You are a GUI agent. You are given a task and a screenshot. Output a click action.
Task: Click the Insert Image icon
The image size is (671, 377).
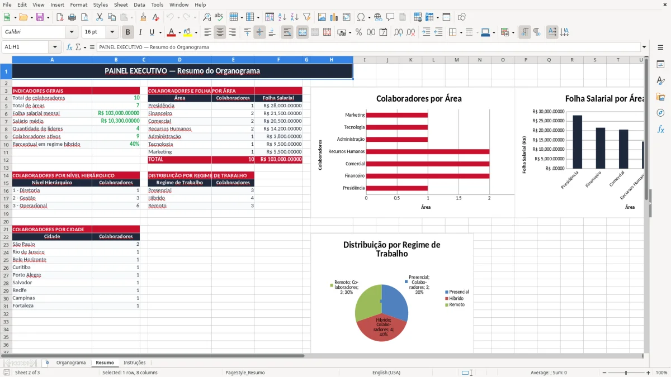[x=322, y=17]
